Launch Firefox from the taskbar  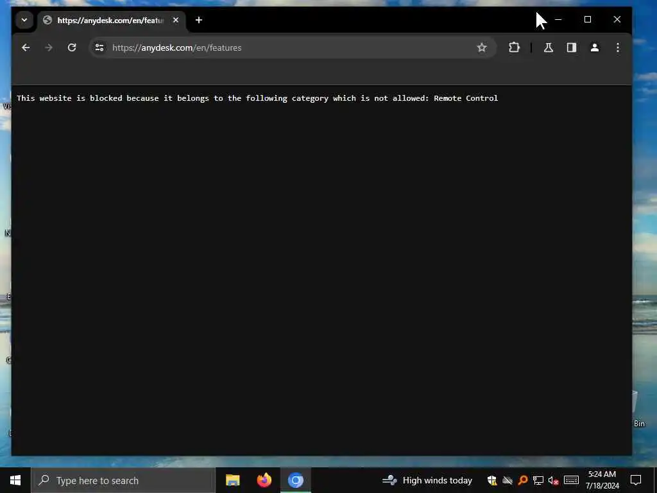pos(264,480)
